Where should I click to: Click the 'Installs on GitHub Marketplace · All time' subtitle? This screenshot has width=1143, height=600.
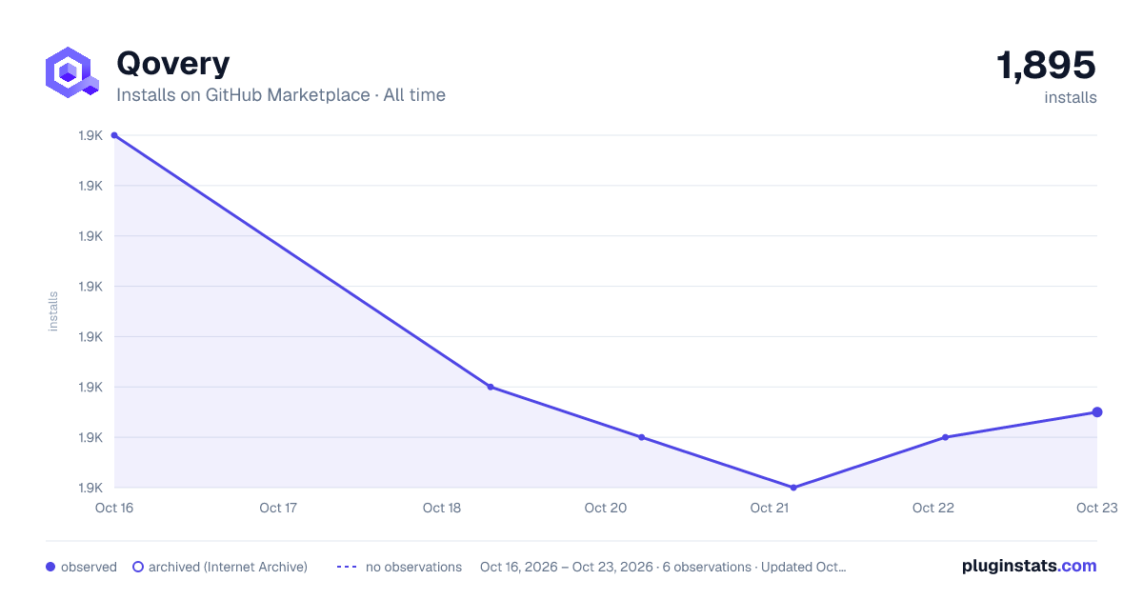281,95
